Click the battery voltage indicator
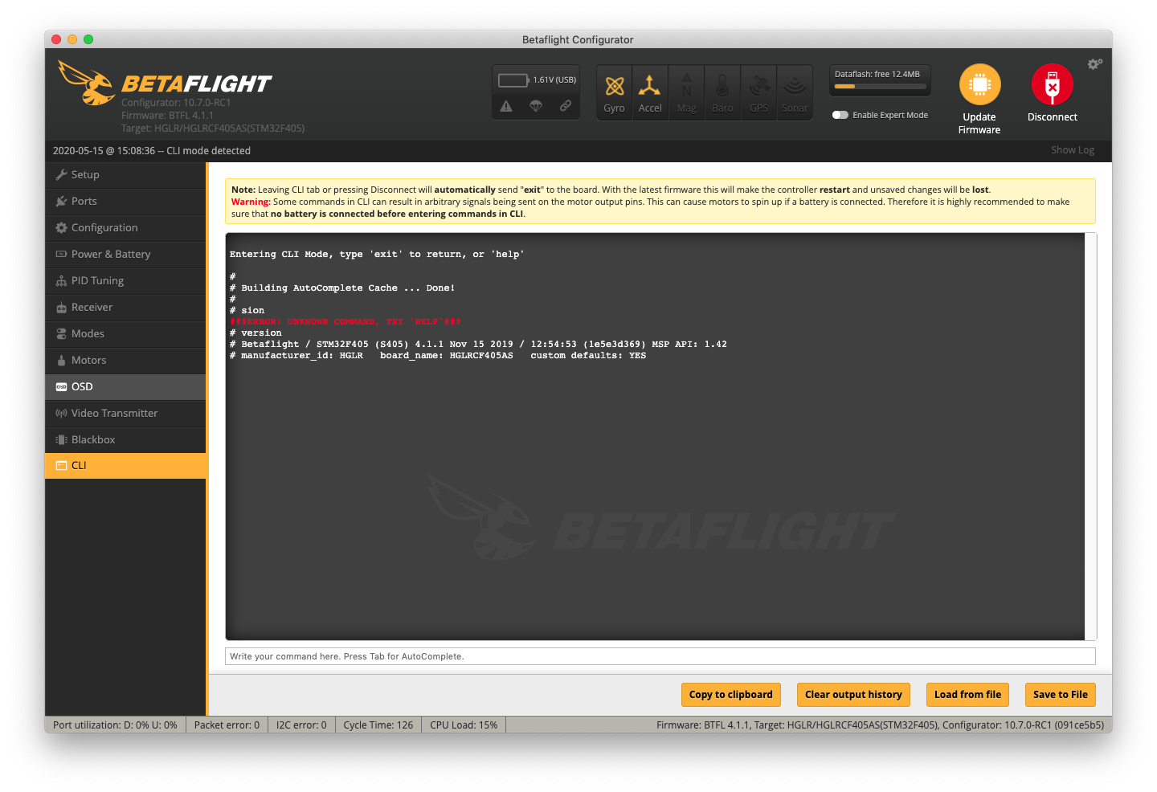The image size is (1157, 792). point(537,80)
